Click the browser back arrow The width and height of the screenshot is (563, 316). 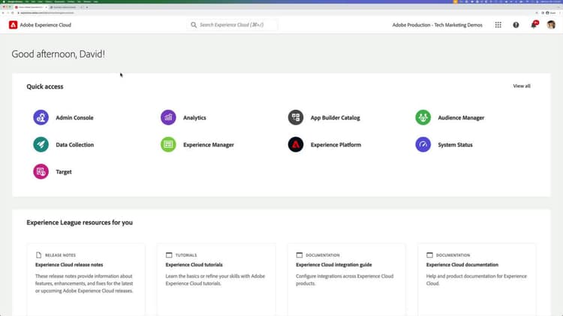point(3,13)
